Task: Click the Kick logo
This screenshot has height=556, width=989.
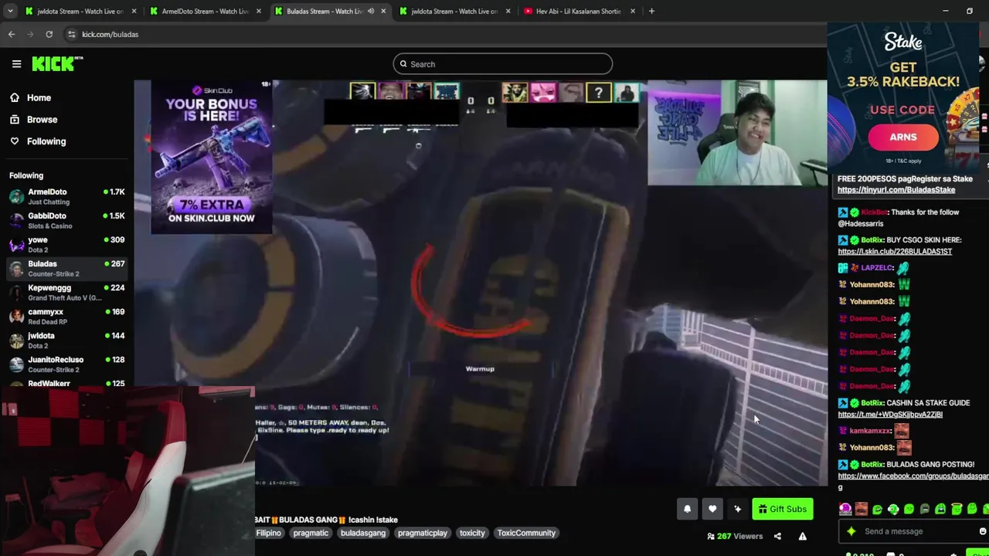Action: tap(57, 64)
